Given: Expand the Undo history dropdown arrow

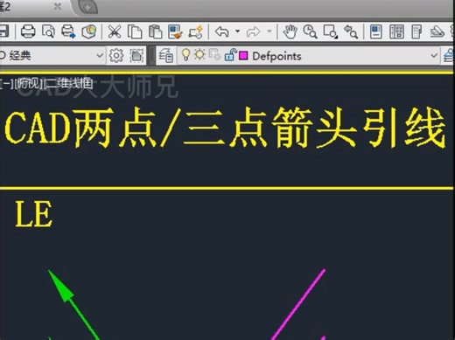Looking at the screenshot, I should tap(237, 31).
